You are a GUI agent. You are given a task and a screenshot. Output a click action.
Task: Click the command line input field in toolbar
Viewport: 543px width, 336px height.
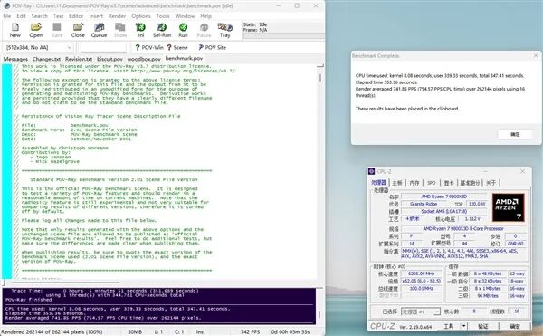pos(102,47)
